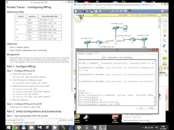174x130 pixels.
Task: Choose the Move Layout hand tool
Action: 165,26
